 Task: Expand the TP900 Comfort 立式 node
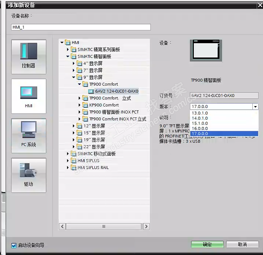[x=79, y=98]
